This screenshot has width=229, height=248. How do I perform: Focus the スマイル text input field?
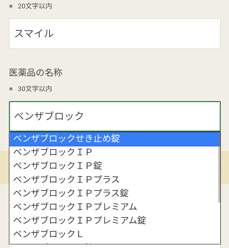coord(115,34)
